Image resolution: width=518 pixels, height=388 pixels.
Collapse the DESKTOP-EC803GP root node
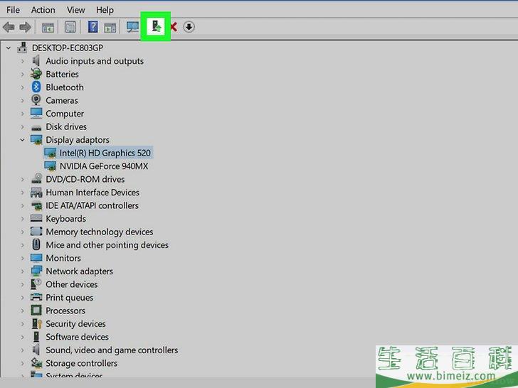point(9,48)
